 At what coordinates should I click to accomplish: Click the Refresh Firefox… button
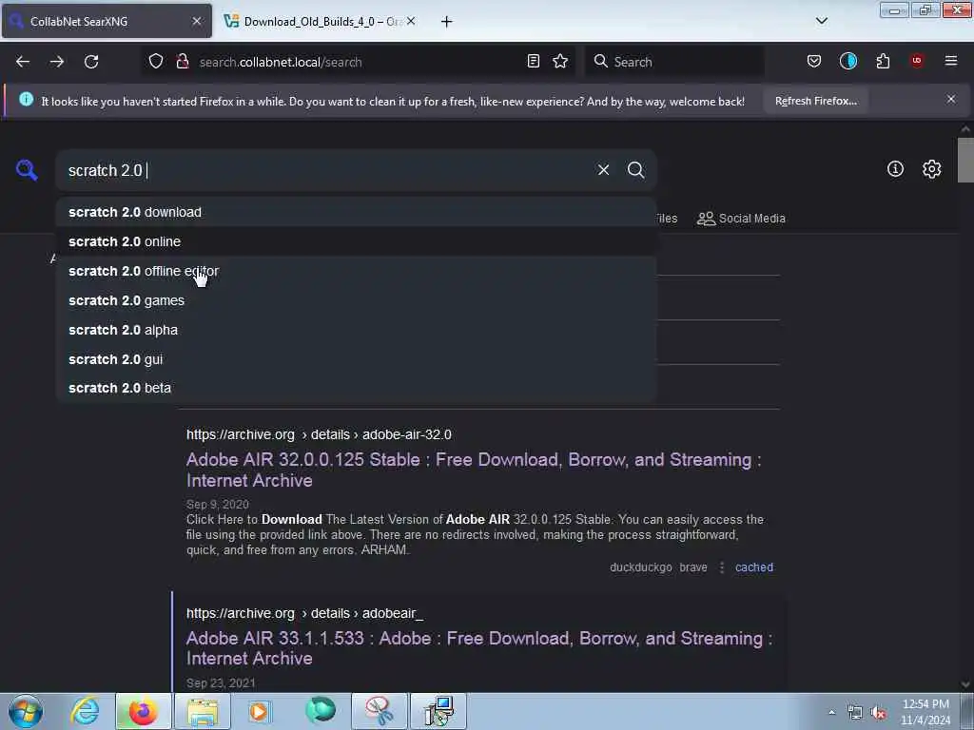click(815, 101)
